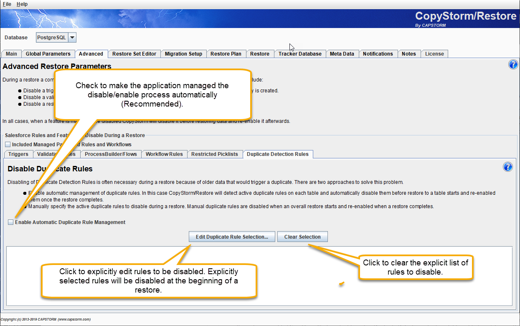Switch to the Meta Data tab
The image size is (520, 326).
tap(342, 54)
